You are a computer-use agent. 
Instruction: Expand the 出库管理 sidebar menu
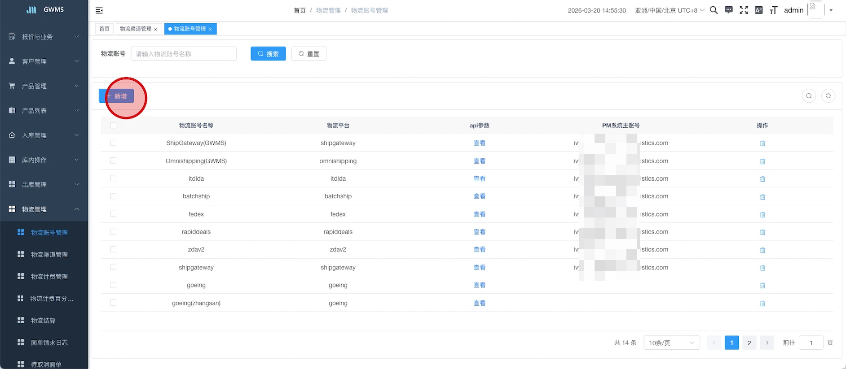click(x=44, y=185)
